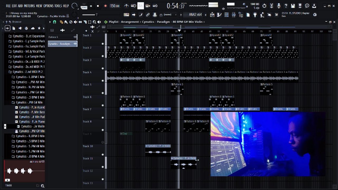Select the Paint brush tool in playlist
The height and width of the screenshot is (190, 338).
(x=66, y=22)
